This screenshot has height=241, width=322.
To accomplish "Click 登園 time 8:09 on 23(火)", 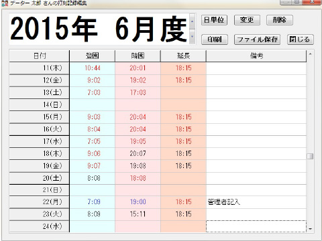I will pyautogui.click(x=93, y=214).
